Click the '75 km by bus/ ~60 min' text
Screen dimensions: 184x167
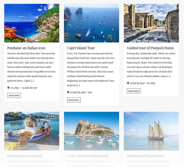[142, 83]
